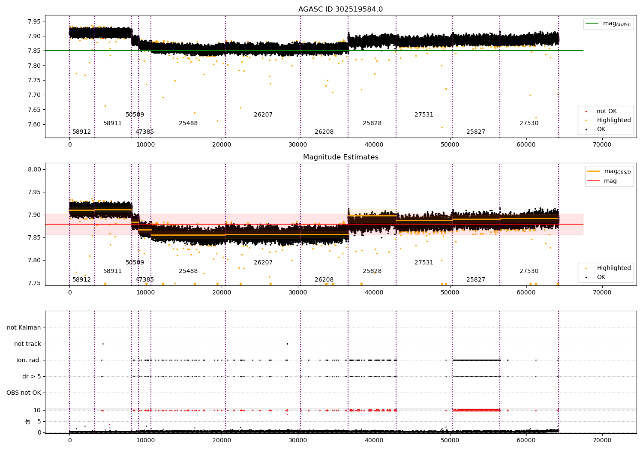Click the 'OBS not OK' axis label
This screenshot has width=643, height=450.
(x=24, y=393)
